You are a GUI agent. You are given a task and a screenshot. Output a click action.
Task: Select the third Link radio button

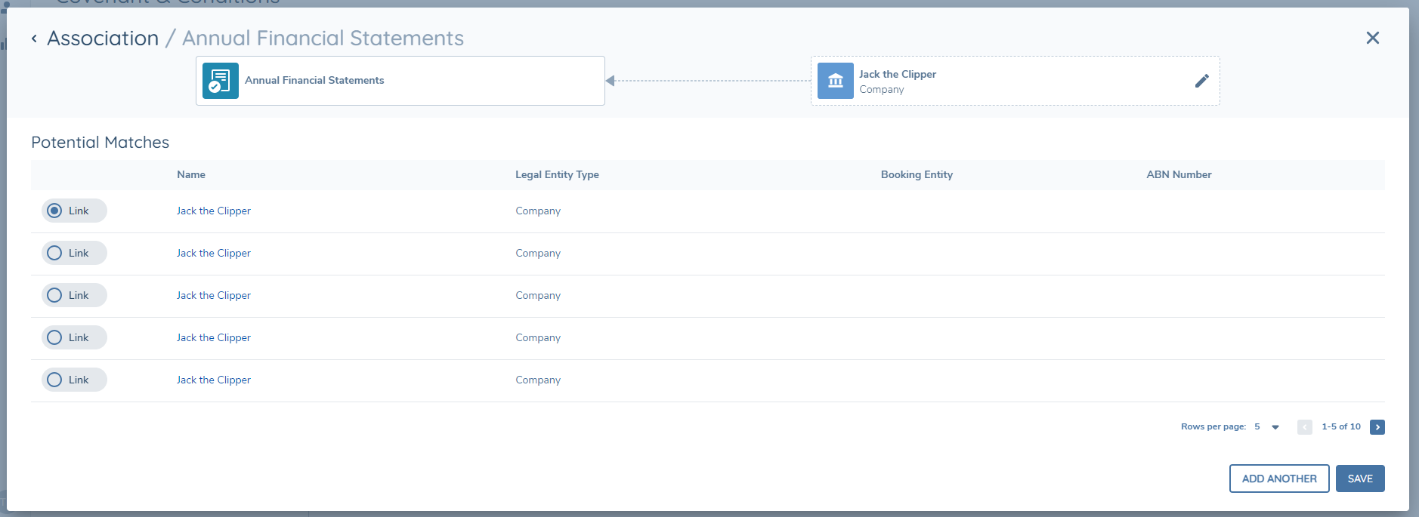54,295
